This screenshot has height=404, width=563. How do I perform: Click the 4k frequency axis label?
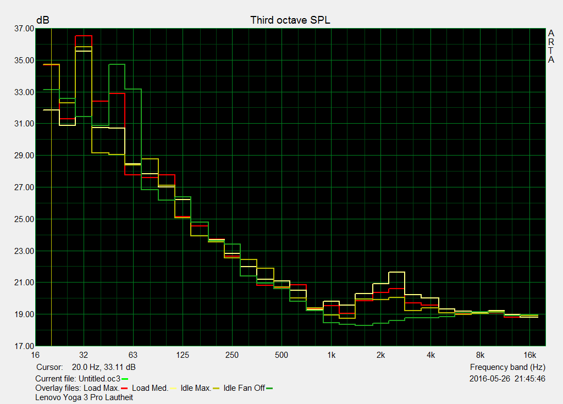[431, 355]
